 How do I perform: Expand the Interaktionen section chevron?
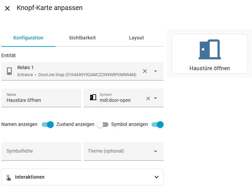pos(157,177)
